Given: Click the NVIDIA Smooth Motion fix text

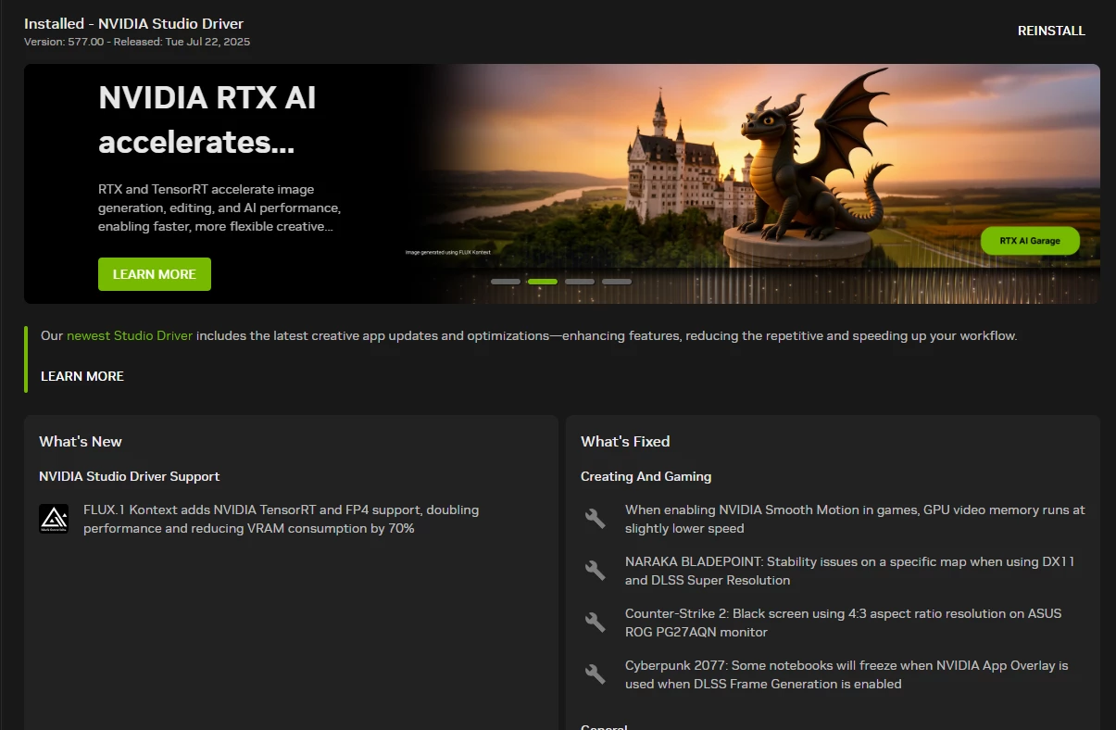Looking at the screenshot, I should [x=855, y=519].
